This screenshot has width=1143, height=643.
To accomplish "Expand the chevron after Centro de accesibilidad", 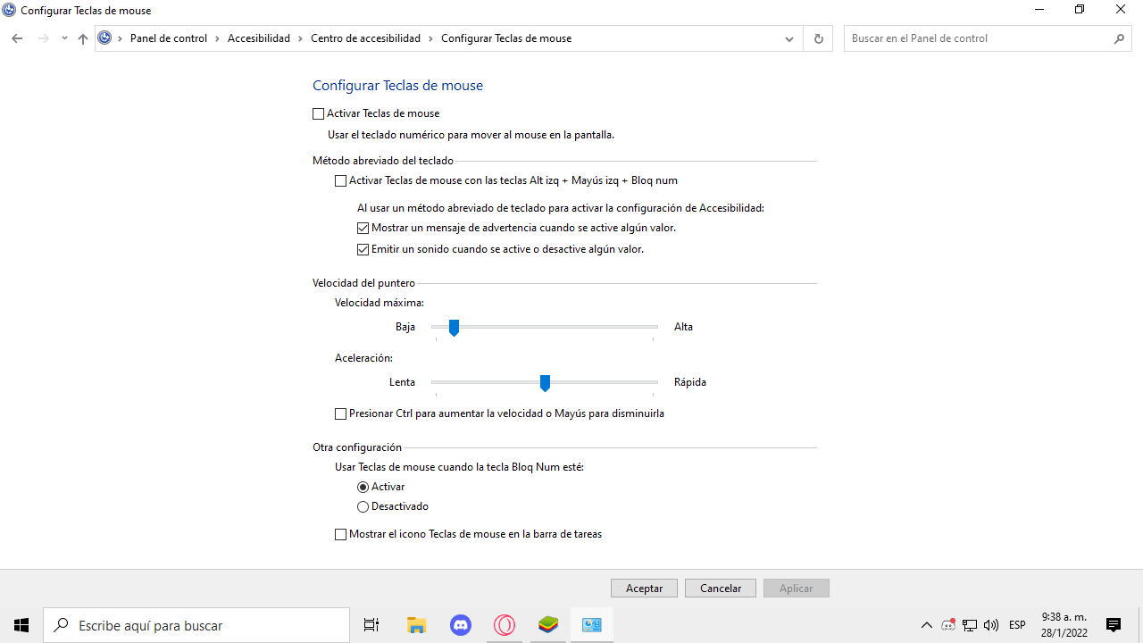I will point(430,38).
